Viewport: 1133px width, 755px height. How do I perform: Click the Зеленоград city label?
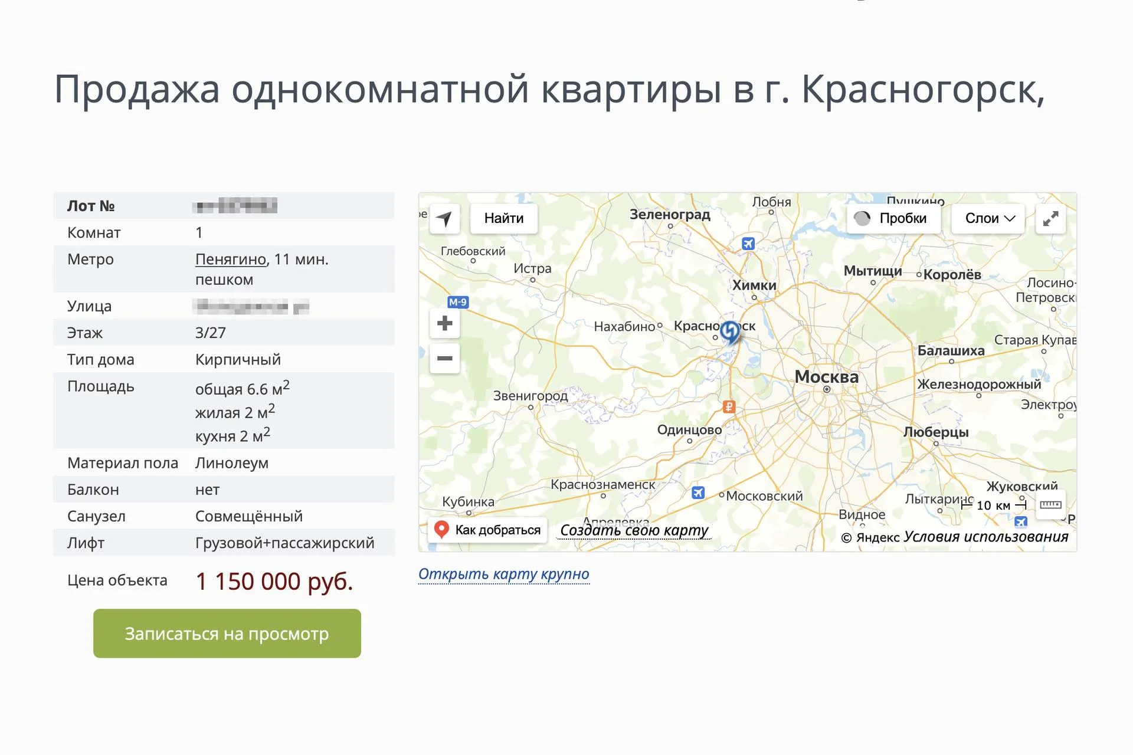(x=670, y=214)
